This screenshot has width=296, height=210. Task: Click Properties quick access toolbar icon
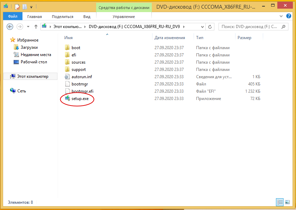(17, 7)
